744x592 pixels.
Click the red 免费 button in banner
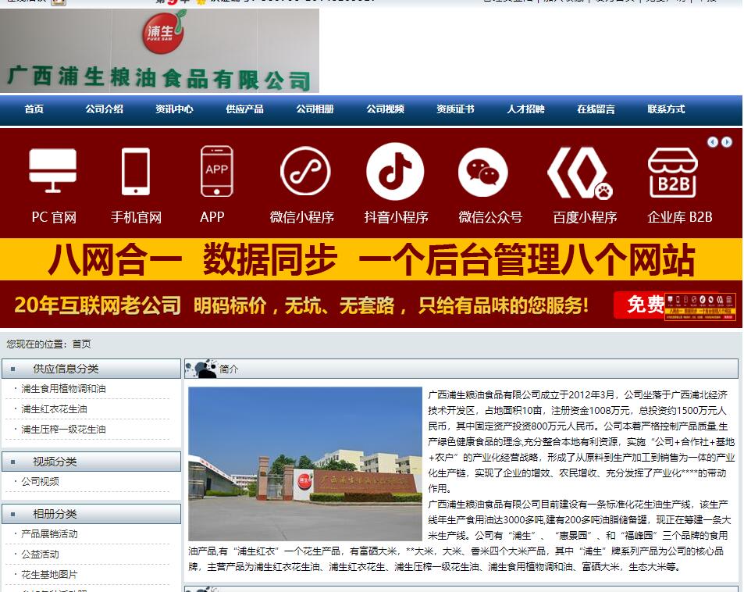(x=639, y=305)
